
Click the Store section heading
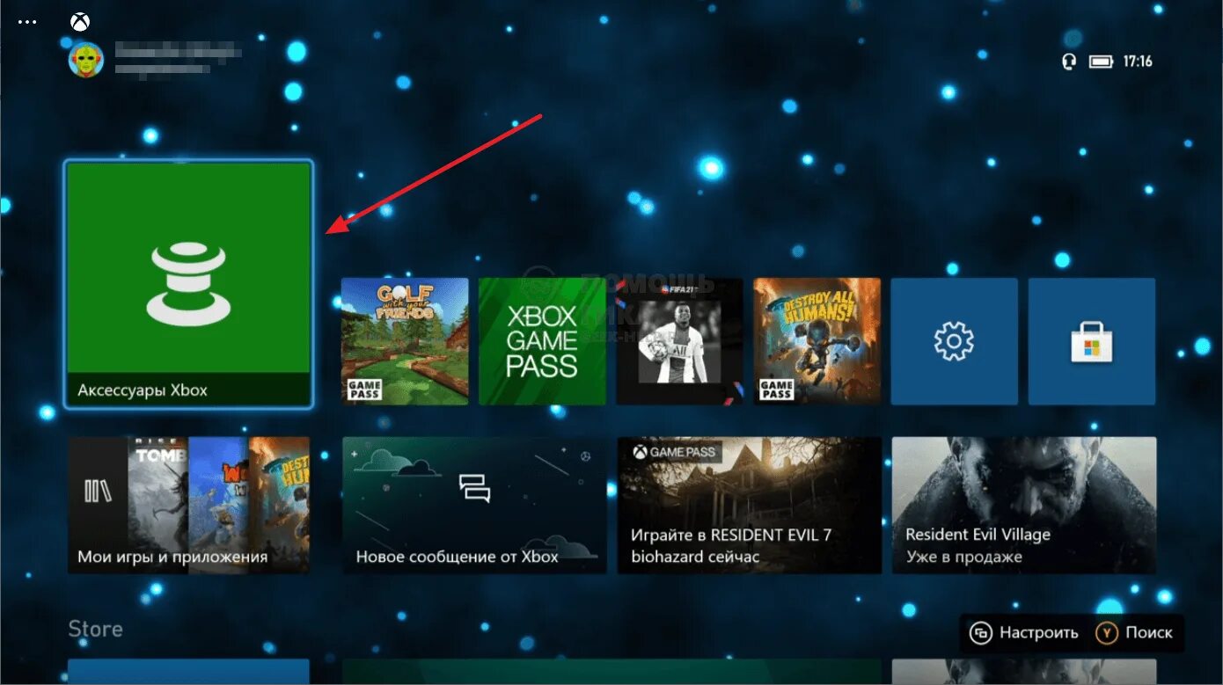tap(95, 630)
